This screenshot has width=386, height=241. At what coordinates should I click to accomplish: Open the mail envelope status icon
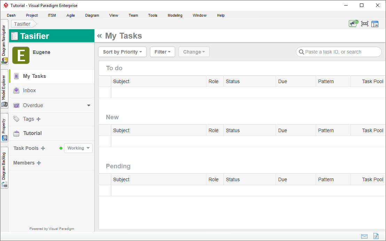[364, 236]
